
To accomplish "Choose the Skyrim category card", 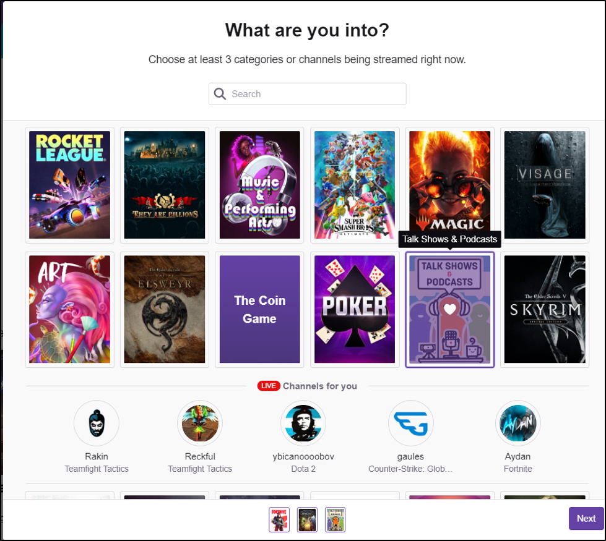I will click(x=545, y=309).
